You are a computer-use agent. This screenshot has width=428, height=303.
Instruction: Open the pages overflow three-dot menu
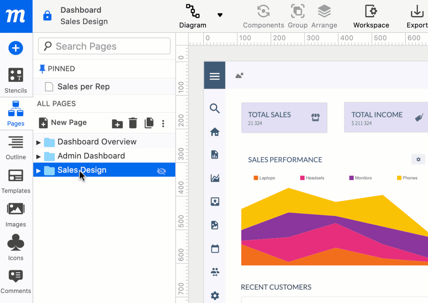[163, 123]
